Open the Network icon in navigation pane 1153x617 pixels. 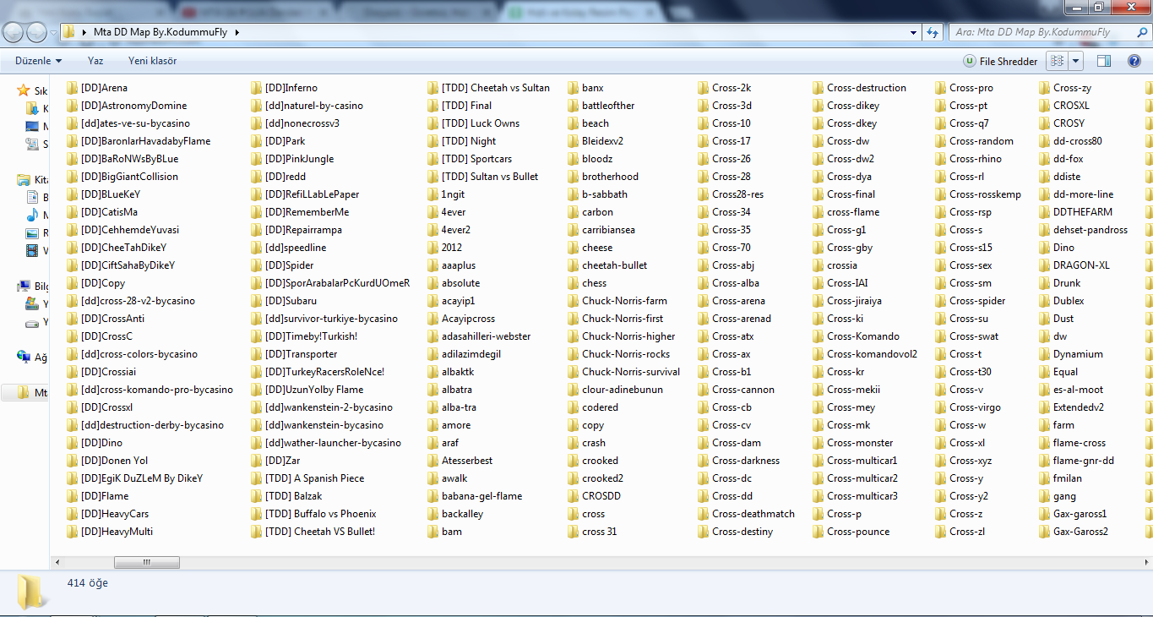coord(24,358)
